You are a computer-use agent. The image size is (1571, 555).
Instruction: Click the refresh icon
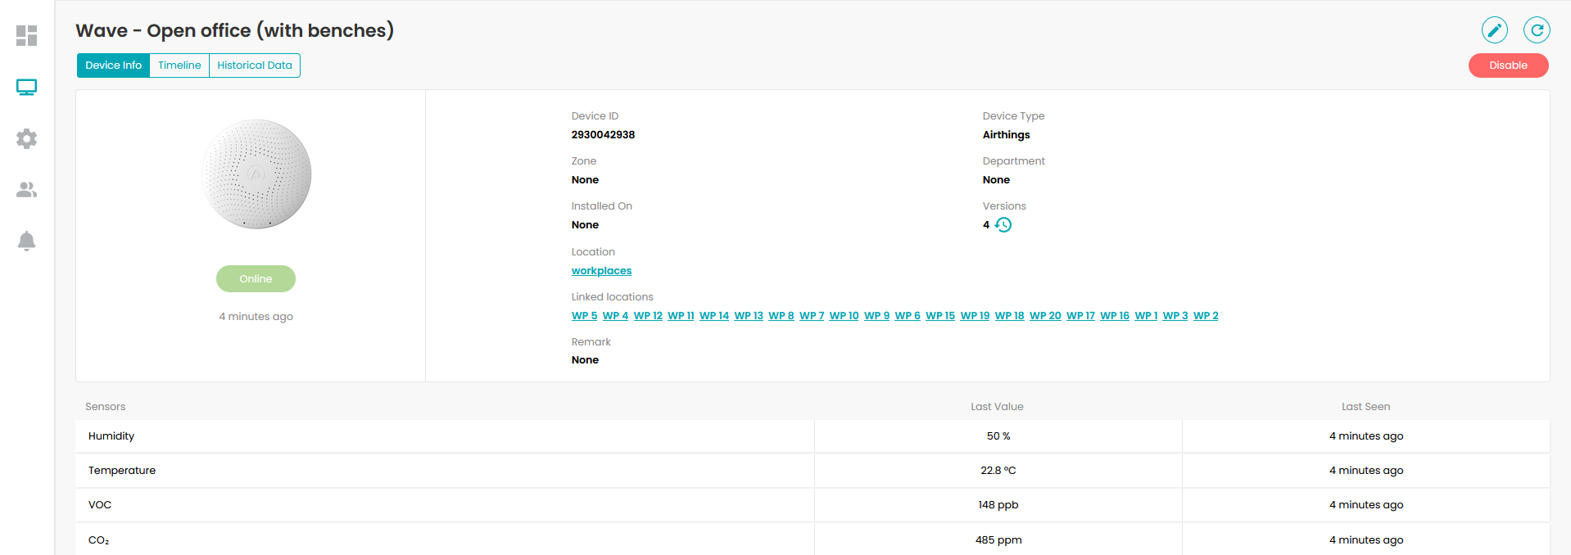[1537, 30]
